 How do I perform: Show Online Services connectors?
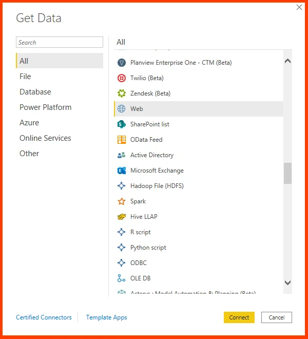pyautogui.click(x=45, y=138)
